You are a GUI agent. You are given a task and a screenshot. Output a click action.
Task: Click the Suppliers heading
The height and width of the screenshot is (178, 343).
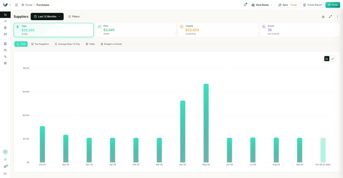(21, 16)
